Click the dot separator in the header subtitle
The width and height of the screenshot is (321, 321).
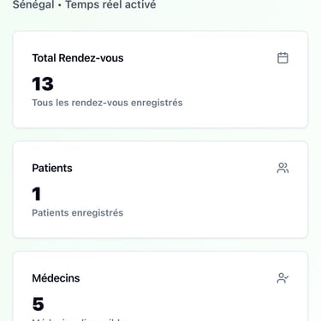point(60,5)
